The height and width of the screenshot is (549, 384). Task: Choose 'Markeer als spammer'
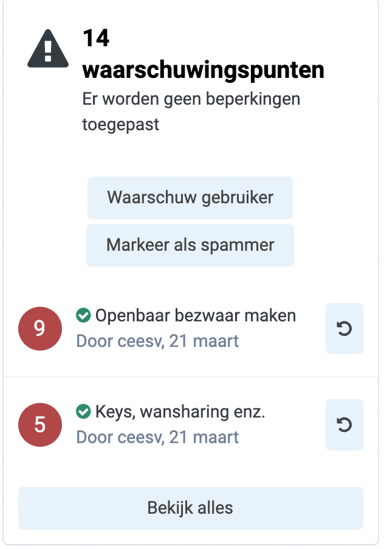(190, 245)
